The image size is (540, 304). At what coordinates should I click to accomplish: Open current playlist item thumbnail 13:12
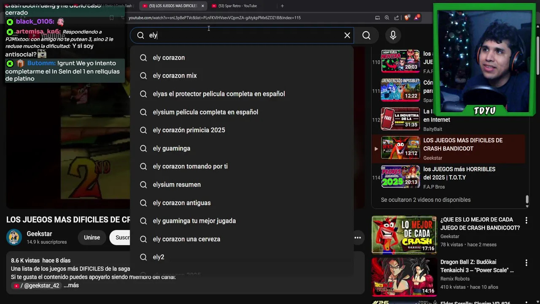[400, 148]
